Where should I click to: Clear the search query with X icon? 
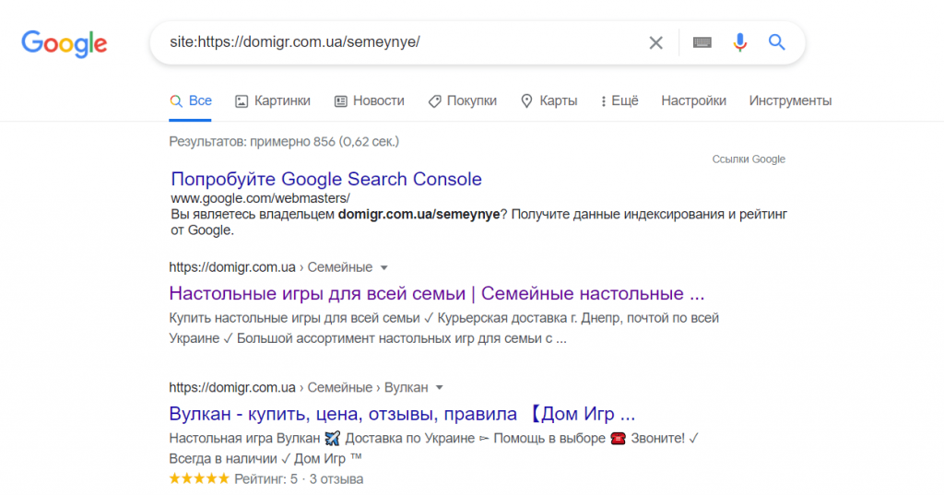655,42
